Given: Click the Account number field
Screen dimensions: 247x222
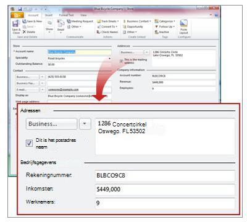Looking at the screenshot, I should tap(184, 76).
